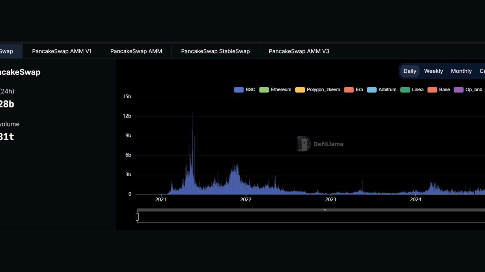The image size is (485, 272).
Task: Click the 2023 x-axis label
Action: point(331,199)
